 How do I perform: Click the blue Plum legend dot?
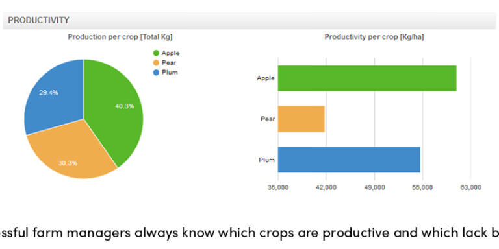coord(156,73)
